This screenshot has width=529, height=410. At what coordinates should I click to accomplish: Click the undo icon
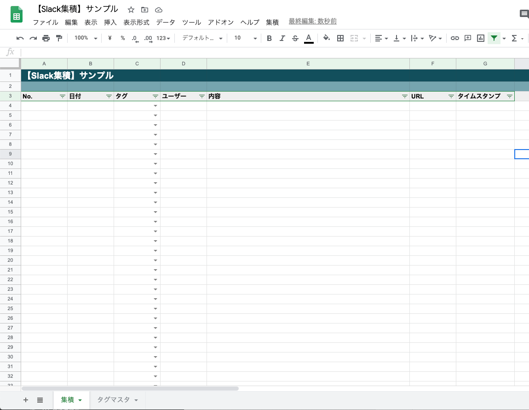click(x=20, y=38)
